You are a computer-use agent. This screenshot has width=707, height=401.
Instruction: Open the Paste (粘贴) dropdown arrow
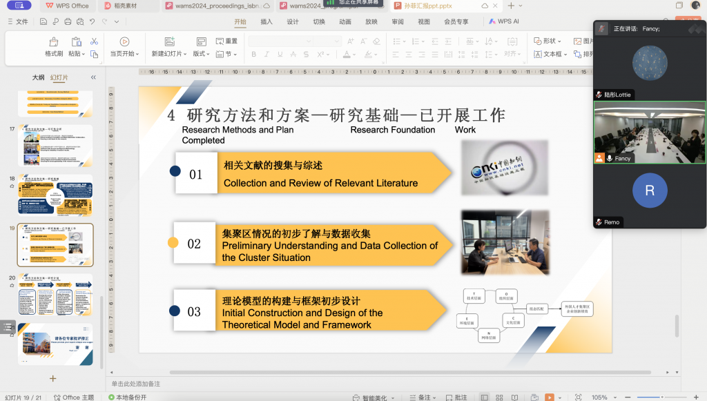pos(84,54)
